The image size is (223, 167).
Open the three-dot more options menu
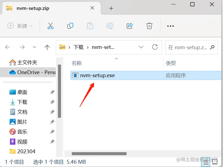pyautogui.click(x=171, y=26)
